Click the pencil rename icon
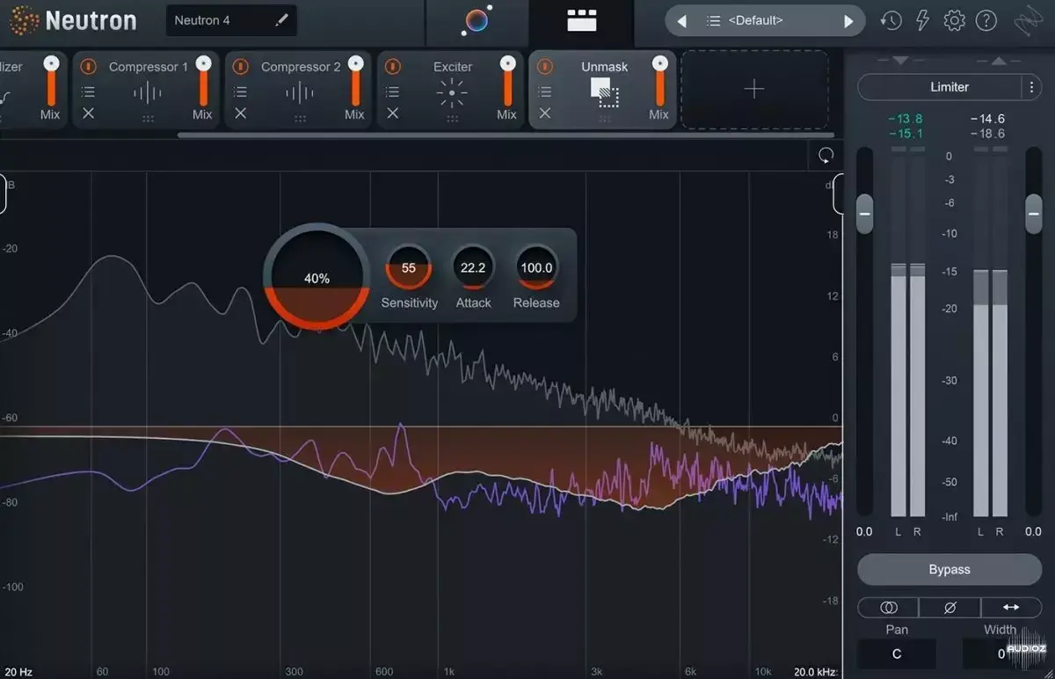 281,20
